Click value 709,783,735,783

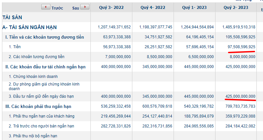coord(240,106)
